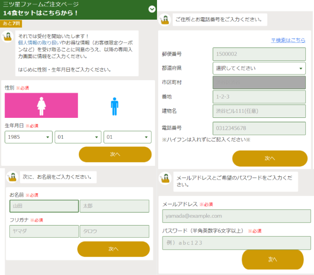Click the avatar beside the name prompt
This screenshot has height=275, width=314.
coord(12,177)
